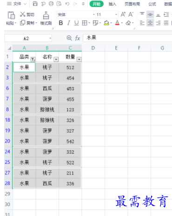This screenshot has width=172, height=216.
Task: Select 西瓜 cell in row 6
Action: (47, 88)
